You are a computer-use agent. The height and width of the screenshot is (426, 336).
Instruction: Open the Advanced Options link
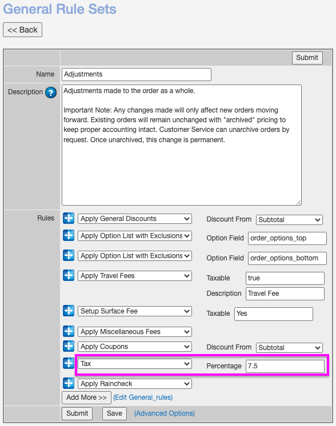[x=165, y=413]
